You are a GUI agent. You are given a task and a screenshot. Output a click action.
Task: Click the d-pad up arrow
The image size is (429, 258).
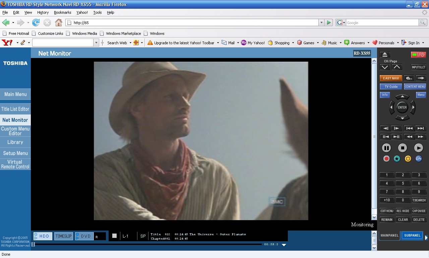click(402, 97)
